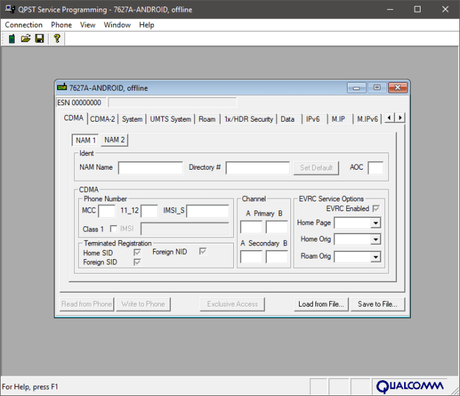Switch to the UMTS System tab
Image resolution: width=460 pixels, height=396 pixels.
pyautogui.click(x=170, y=119)
